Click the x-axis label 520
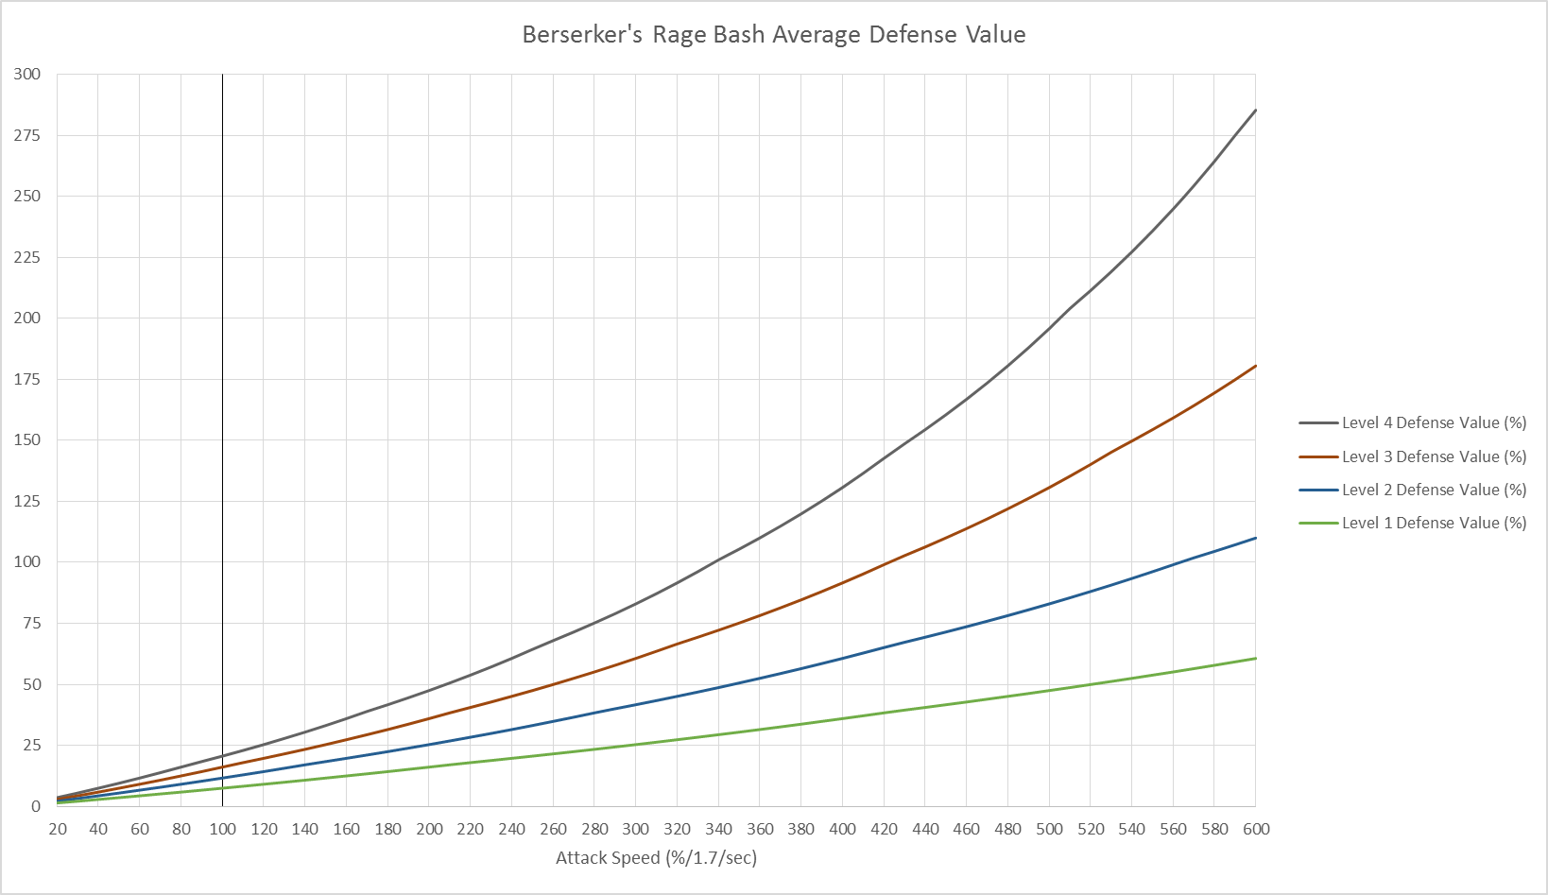 [x=1091, y=829]
